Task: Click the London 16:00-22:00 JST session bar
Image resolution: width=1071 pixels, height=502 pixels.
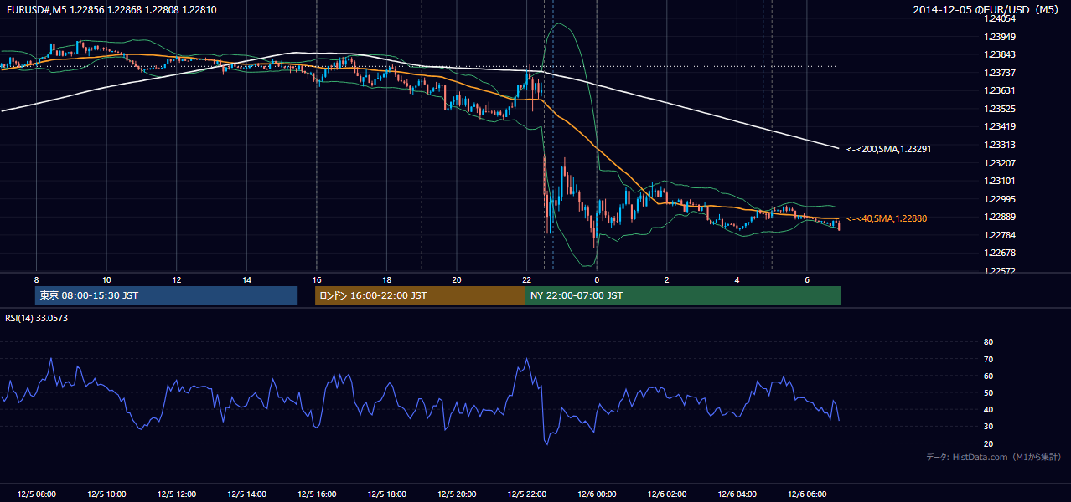Action: (420, 295)
